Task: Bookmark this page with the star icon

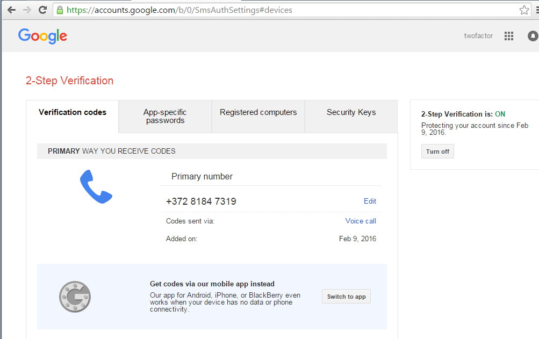Action: 524,9
